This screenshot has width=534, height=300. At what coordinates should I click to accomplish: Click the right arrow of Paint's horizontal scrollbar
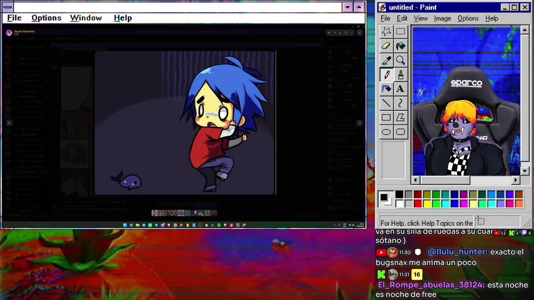(516, 180)
